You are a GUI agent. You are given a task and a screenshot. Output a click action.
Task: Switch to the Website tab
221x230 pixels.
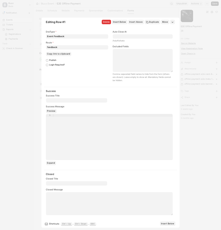[x=65, y=10]
